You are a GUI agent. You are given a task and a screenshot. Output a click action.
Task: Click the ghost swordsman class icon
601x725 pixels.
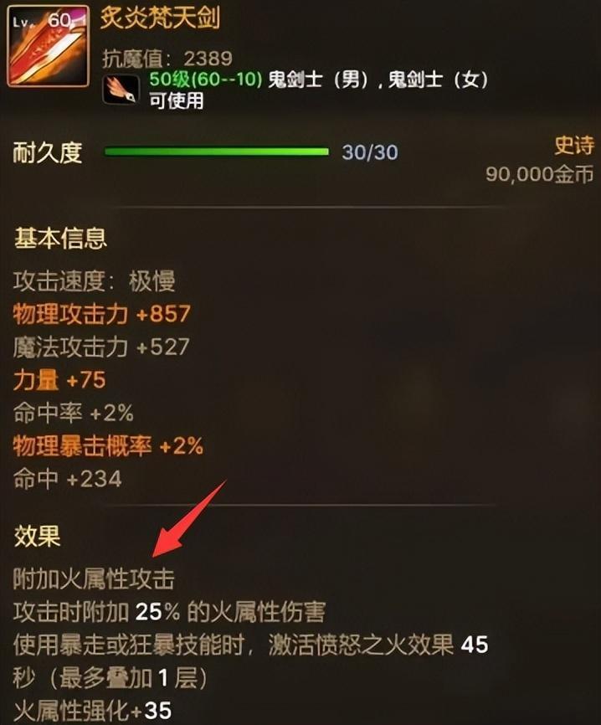click(x=121, y=90)
